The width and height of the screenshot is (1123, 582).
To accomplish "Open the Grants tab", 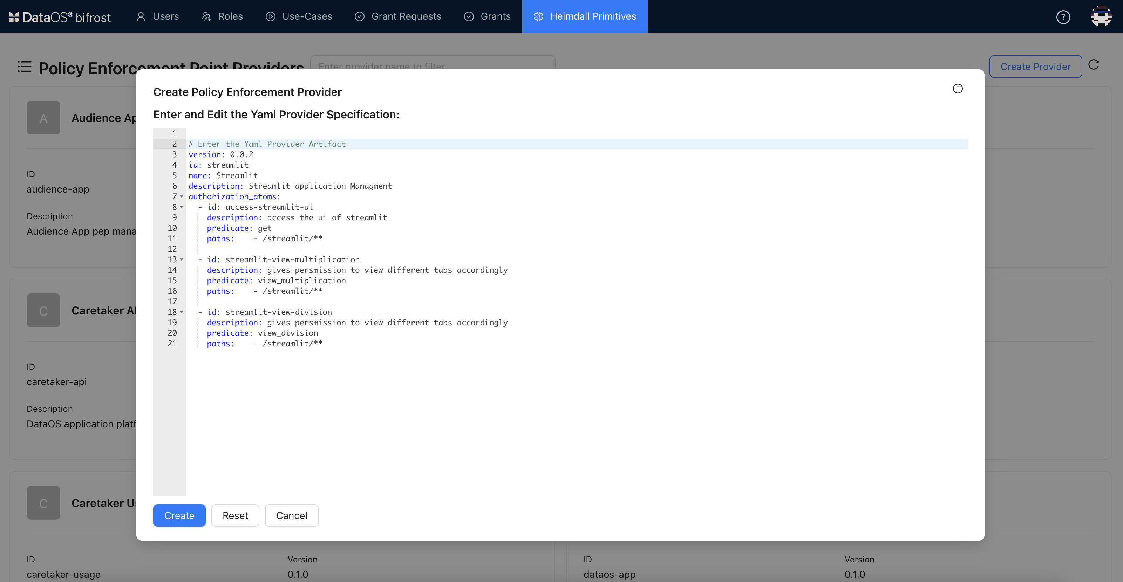I will 487,16.
